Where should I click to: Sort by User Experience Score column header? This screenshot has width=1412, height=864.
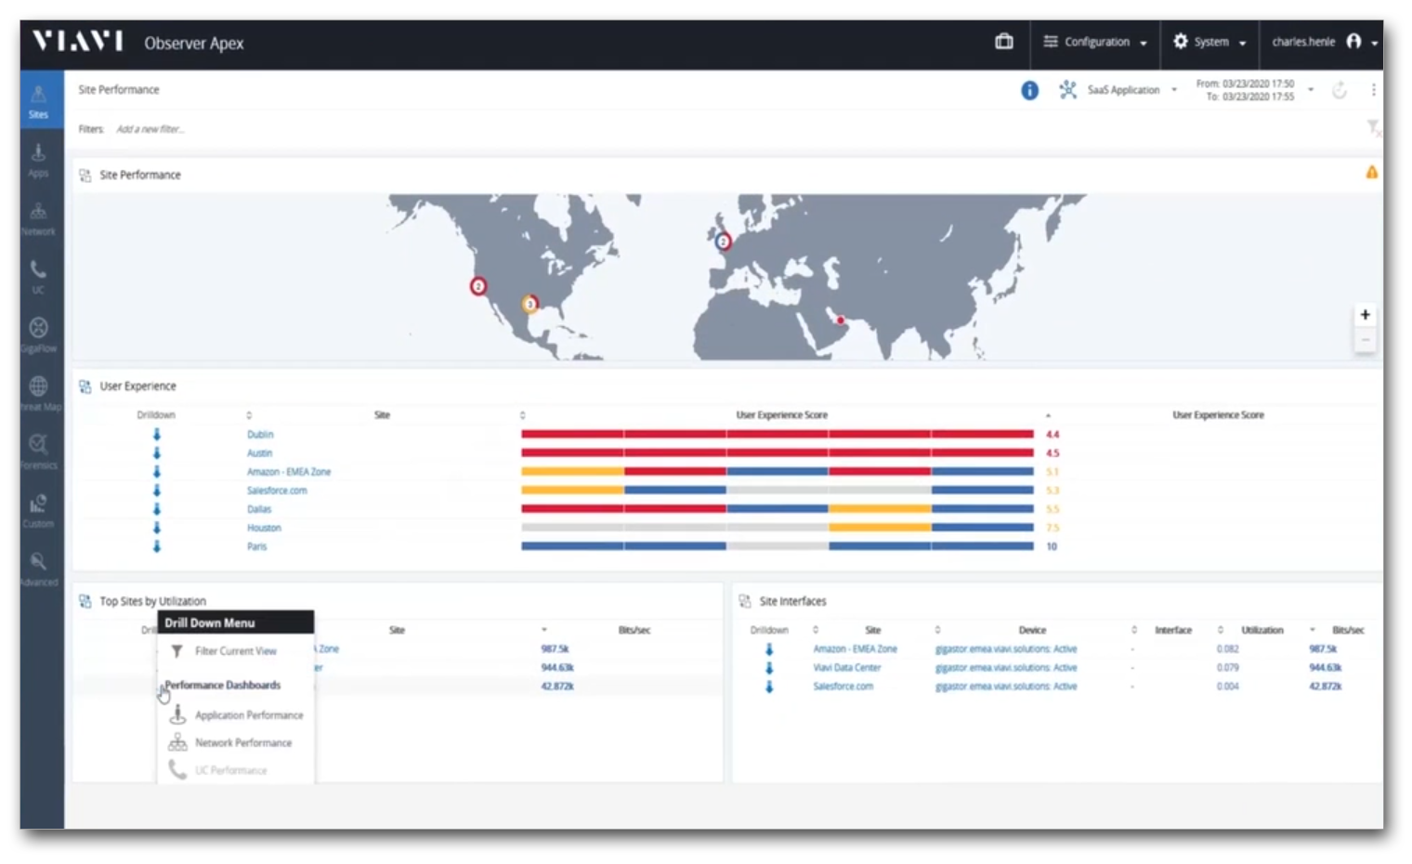[781, 415]
